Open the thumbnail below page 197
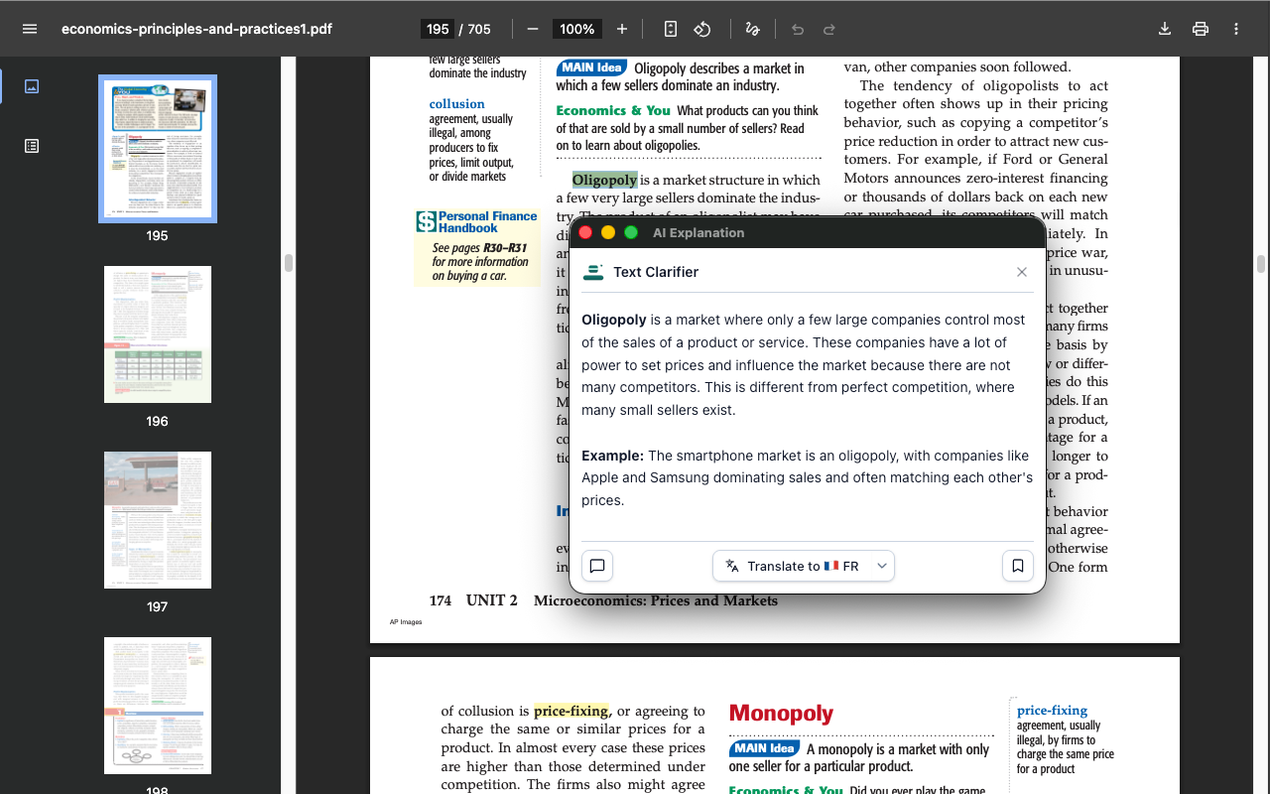This screenshot has height=794, width=1270. click(x=158, y=706)
